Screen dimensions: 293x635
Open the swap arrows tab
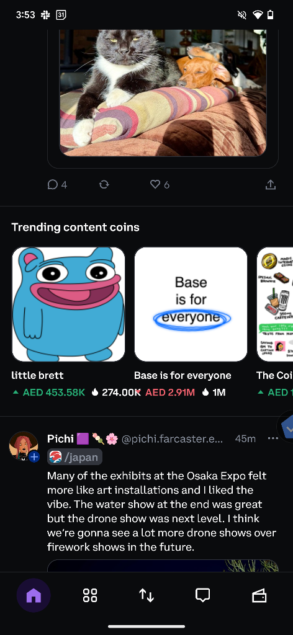click(x=146, y=595)
